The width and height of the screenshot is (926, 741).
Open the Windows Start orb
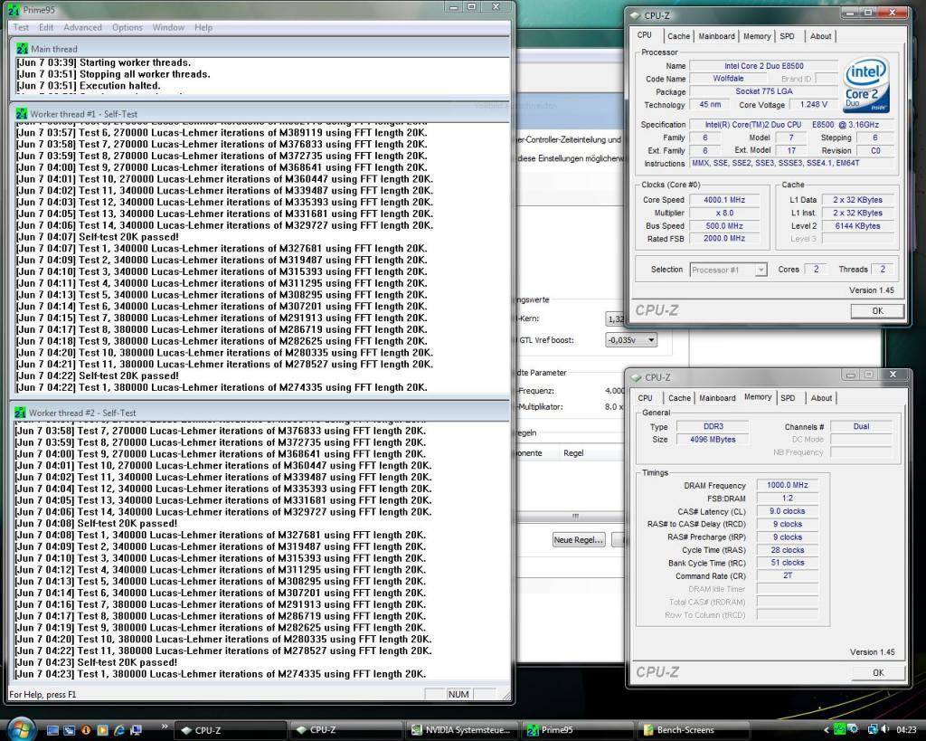[x=22, y=729]
